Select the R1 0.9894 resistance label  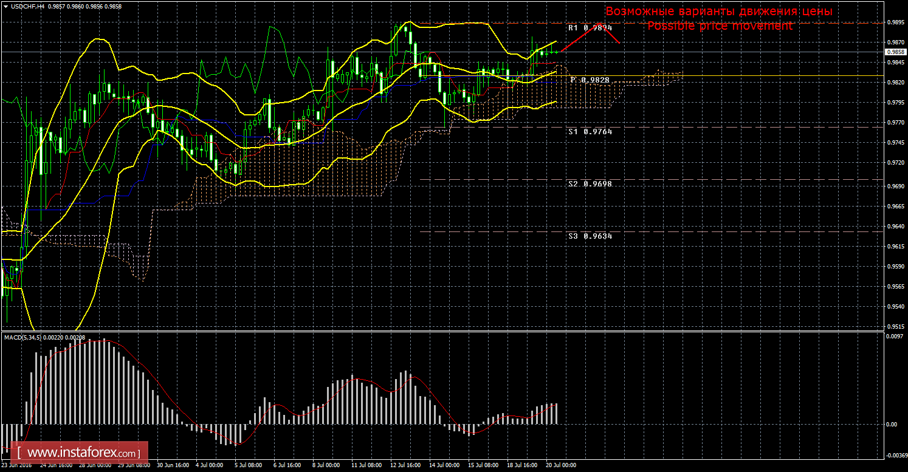pos(590,28)
